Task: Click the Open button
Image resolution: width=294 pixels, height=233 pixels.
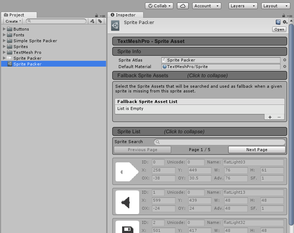Action: tap(279, 29)
